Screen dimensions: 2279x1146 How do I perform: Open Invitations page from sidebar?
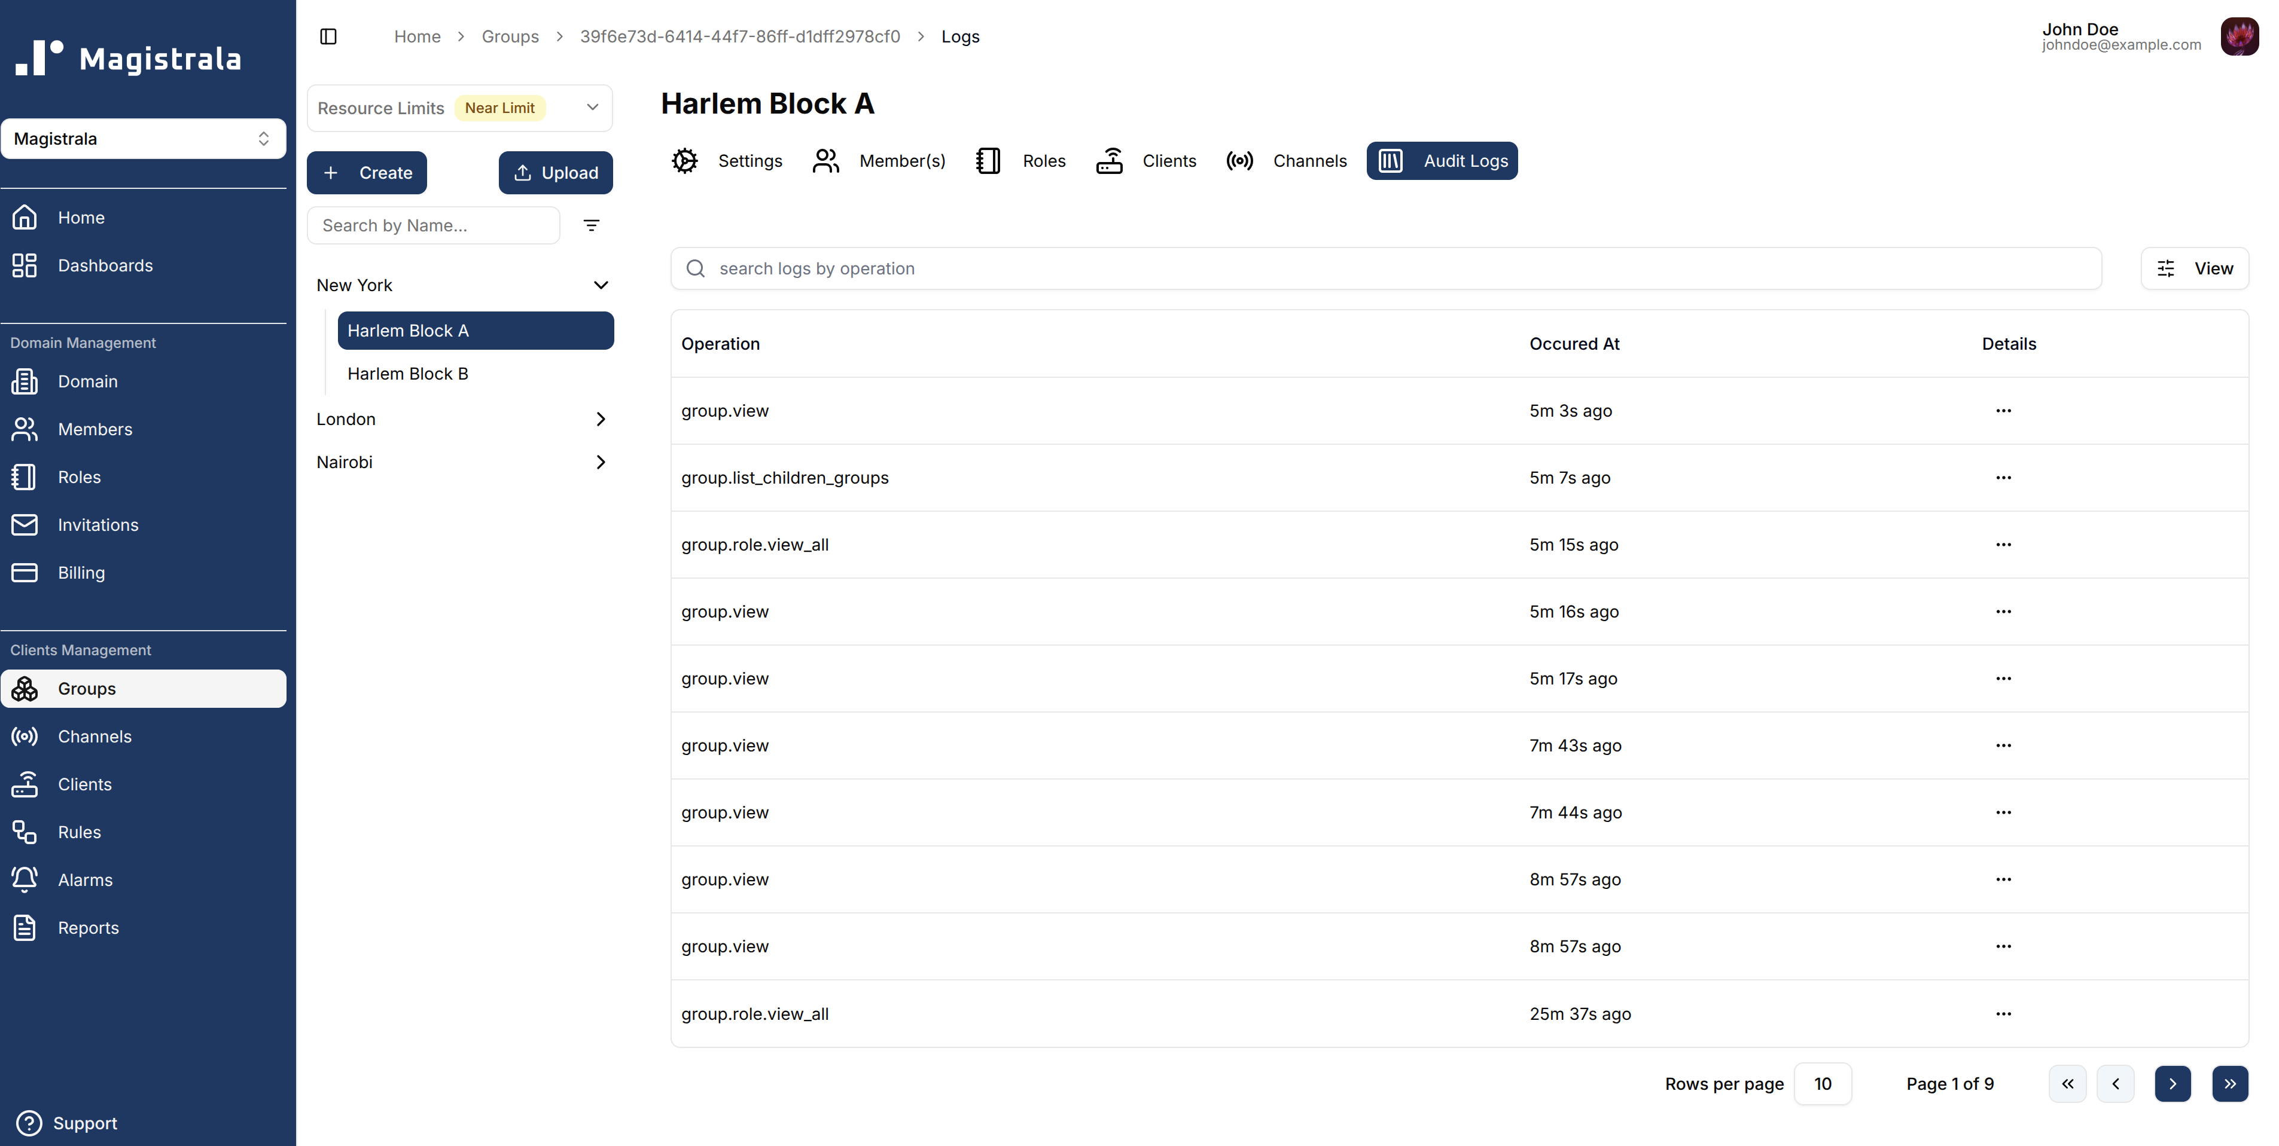(x=98, y=524)
